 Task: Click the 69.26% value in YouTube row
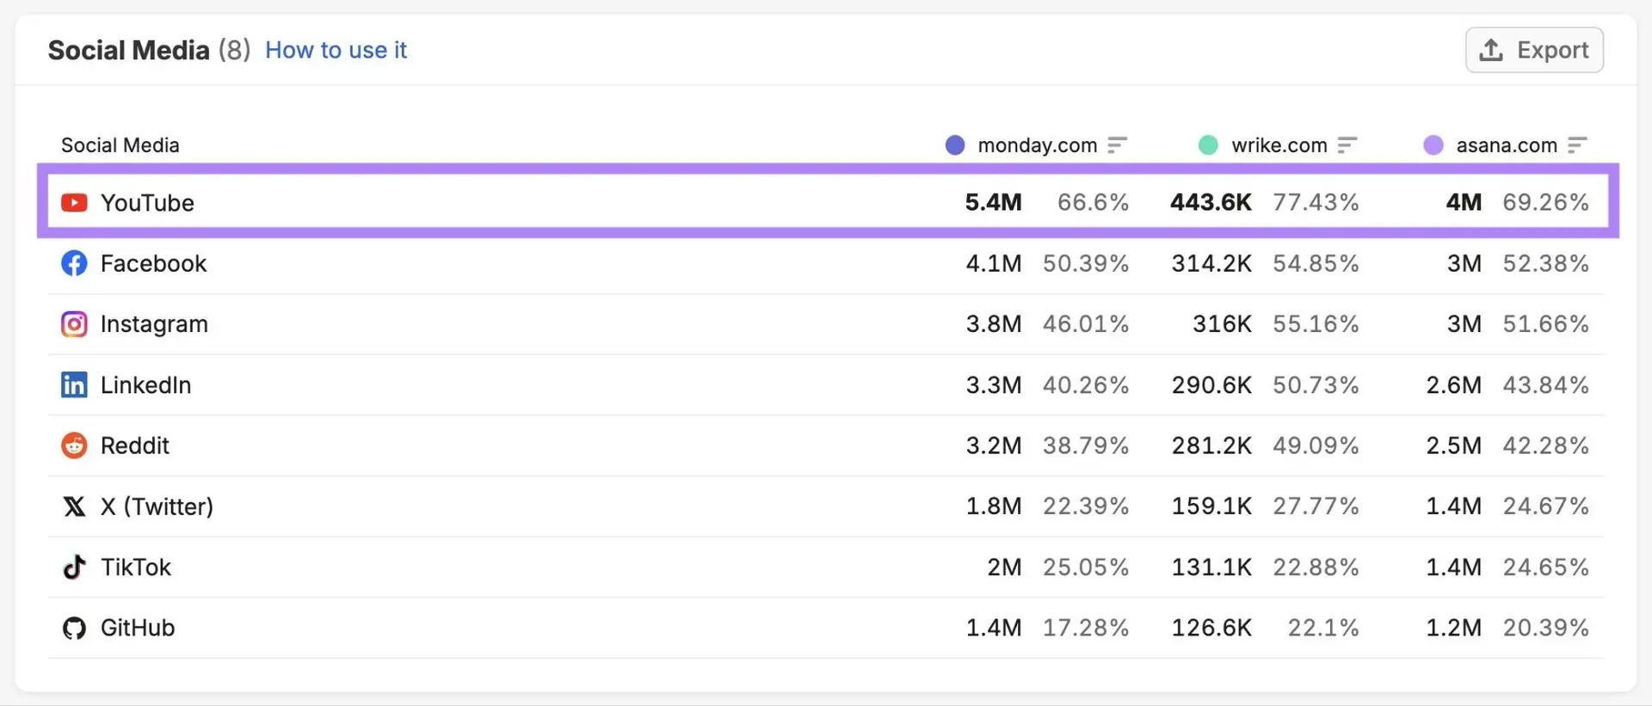click(x=1545, y=202)
